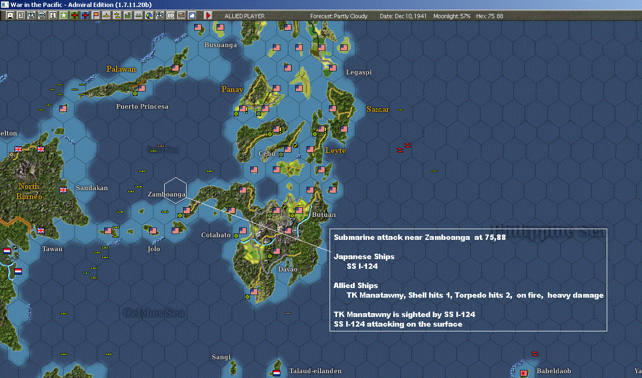Open the cloud weather toolbar icon
The image size is (642, 378).
click(x=192, y=16)
